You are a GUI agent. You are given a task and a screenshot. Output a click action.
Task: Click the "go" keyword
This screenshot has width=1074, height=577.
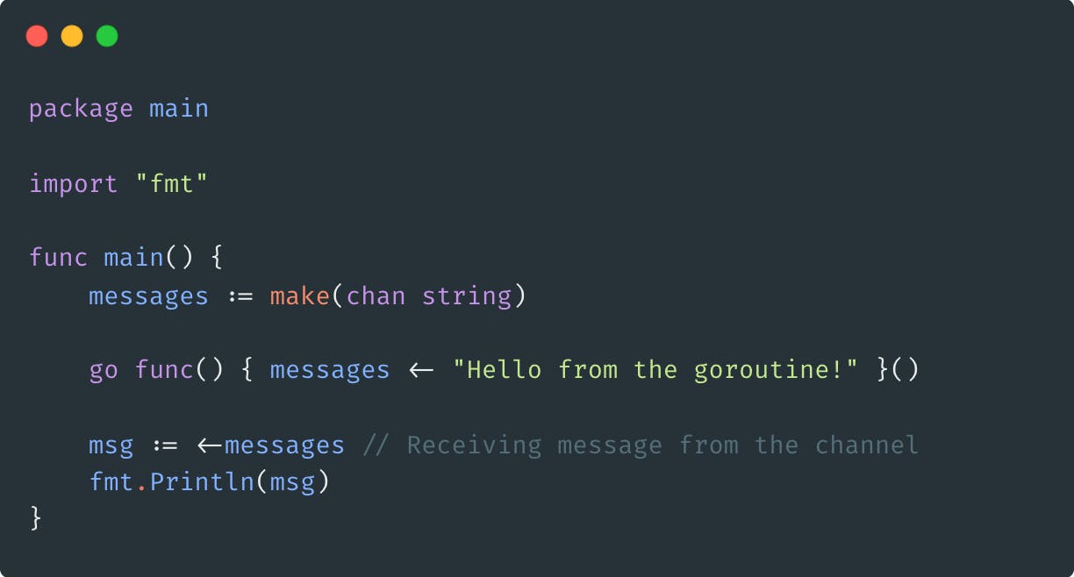click(x=104, y=370)
